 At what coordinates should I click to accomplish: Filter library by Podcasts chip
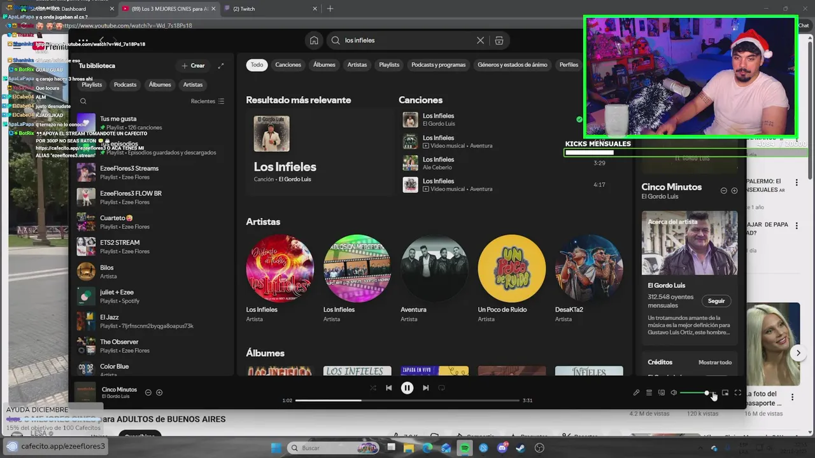click(125, 85)
